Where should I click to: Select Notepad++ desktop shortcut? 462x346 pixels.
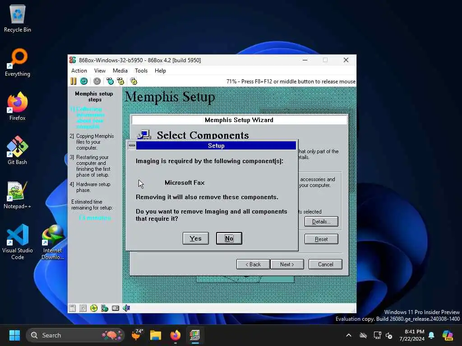tap(18, 195)
